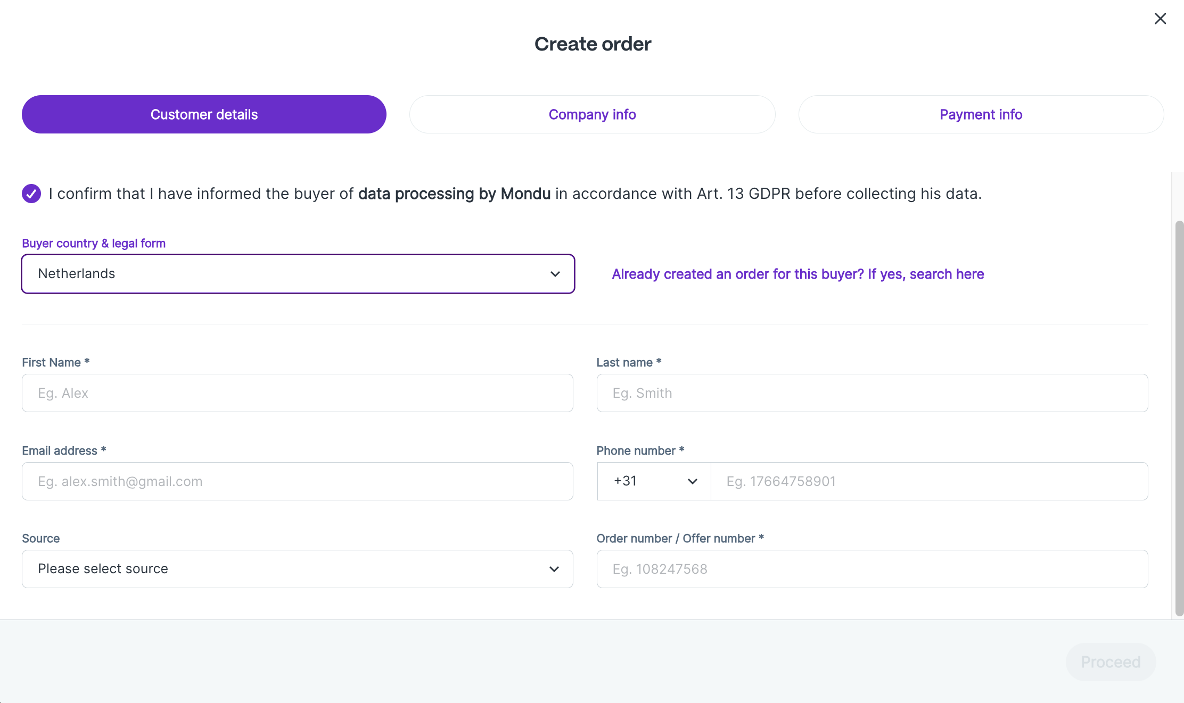Select the Customer details tab
1184x703 pixels.
[204, 114]
